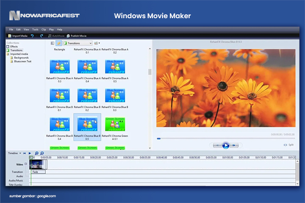305x203 pixels.
Task: Redo the last action
Action: coord(42,36)
